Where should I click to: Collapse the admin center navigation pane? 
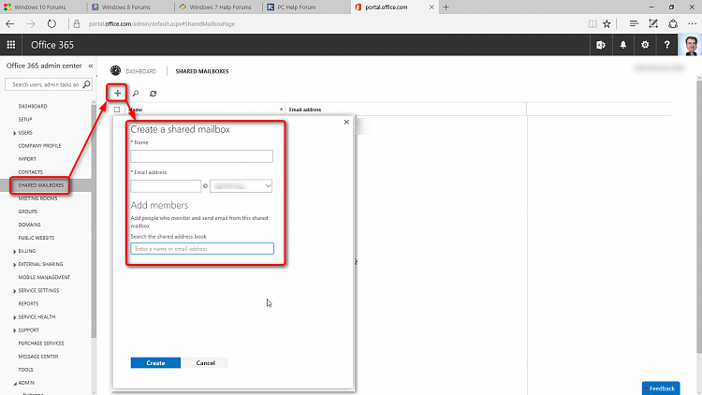(x=91, y=66)
